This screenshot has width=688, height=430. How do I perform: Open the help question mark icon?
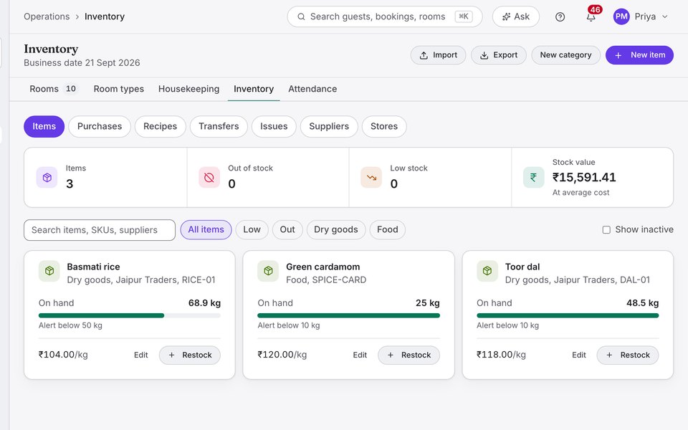tap(560, 16)
